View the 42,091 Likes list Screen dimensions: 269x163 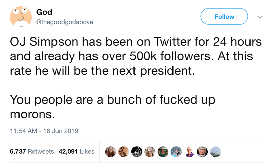(76, 151)
